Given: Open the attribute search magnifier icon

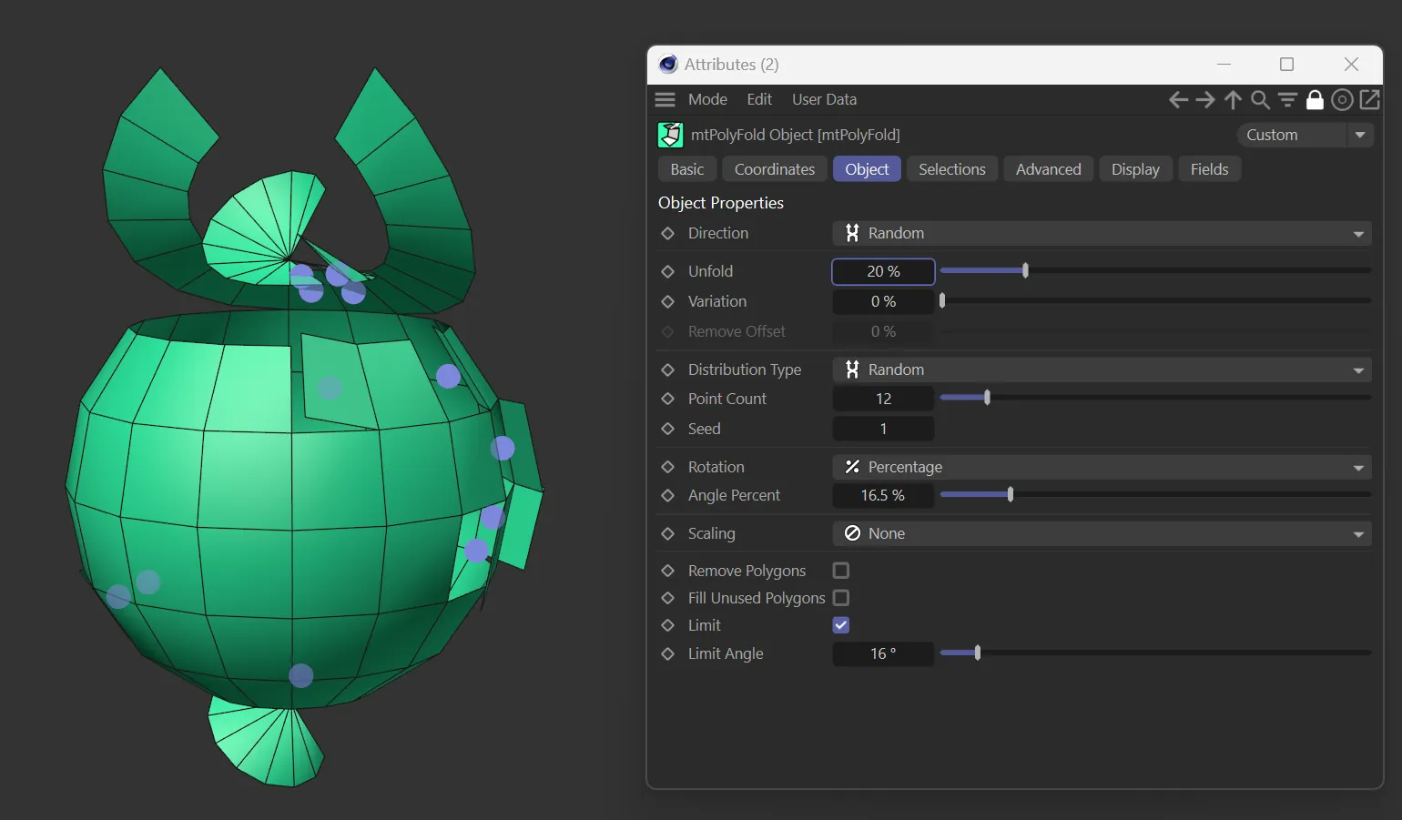Looking at the screenshot, I should point(1260,100).
